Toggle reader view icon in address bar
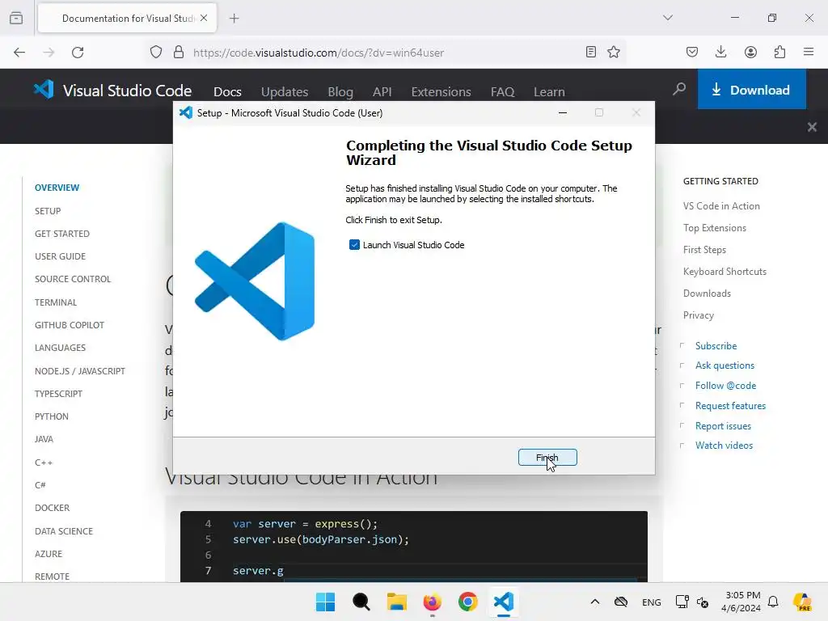This screenshot has height=621, width=828. click(x=591, y=52)
